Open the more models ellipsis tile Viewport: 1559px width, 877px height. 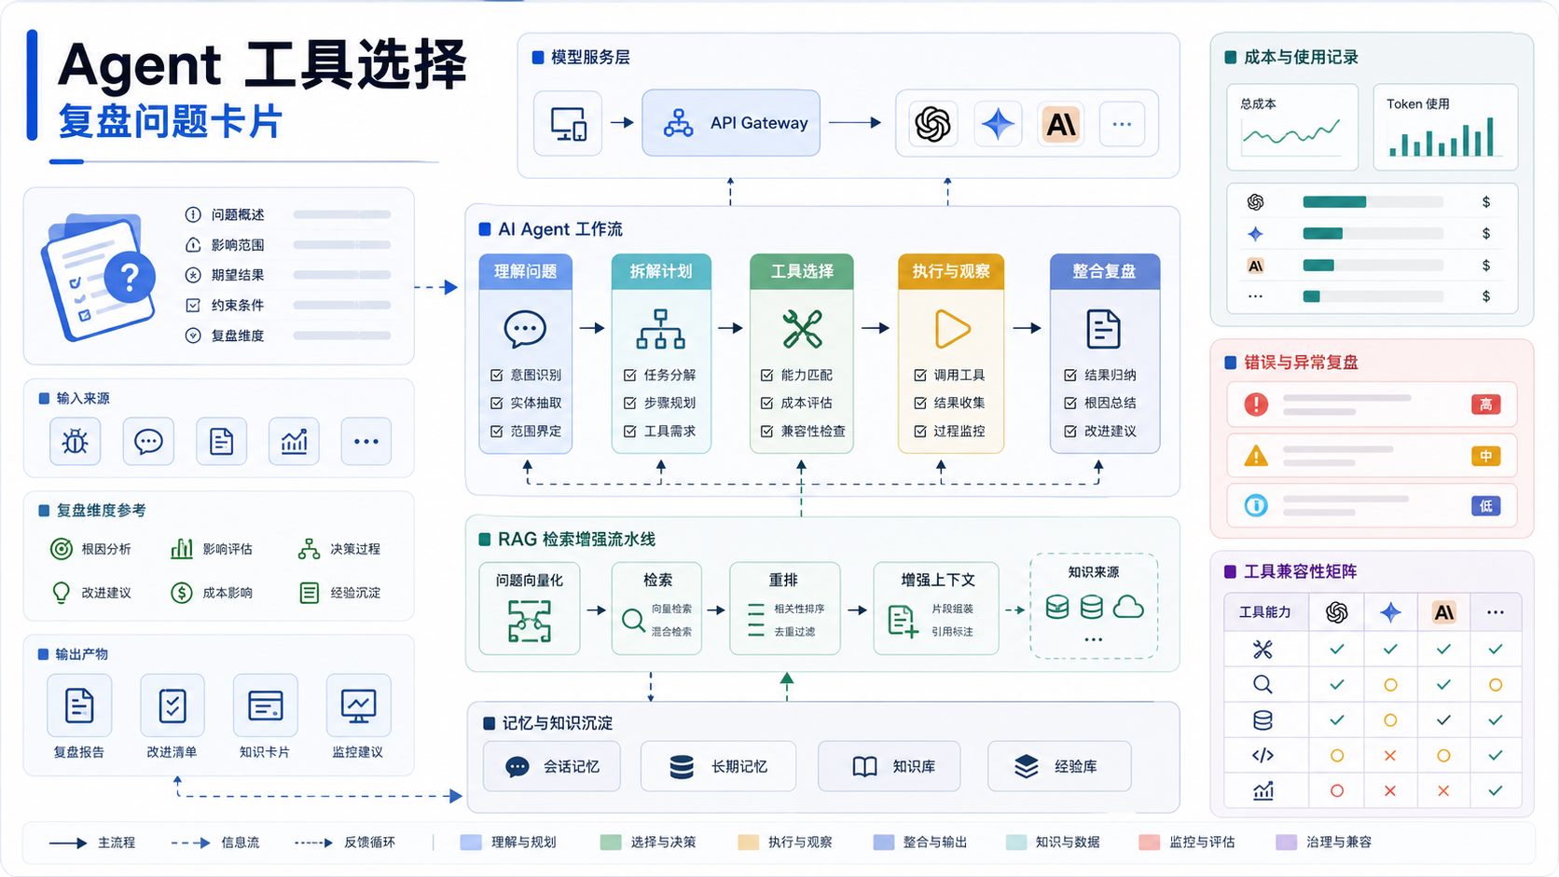pos(1123,123)
